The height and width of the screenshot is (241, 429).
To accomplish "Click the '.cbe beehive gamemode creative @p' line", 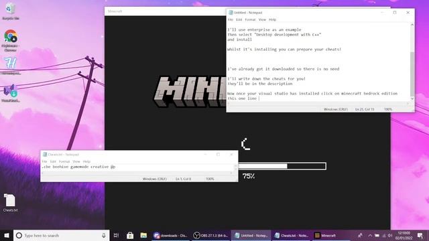I will (x=78, y=167).
